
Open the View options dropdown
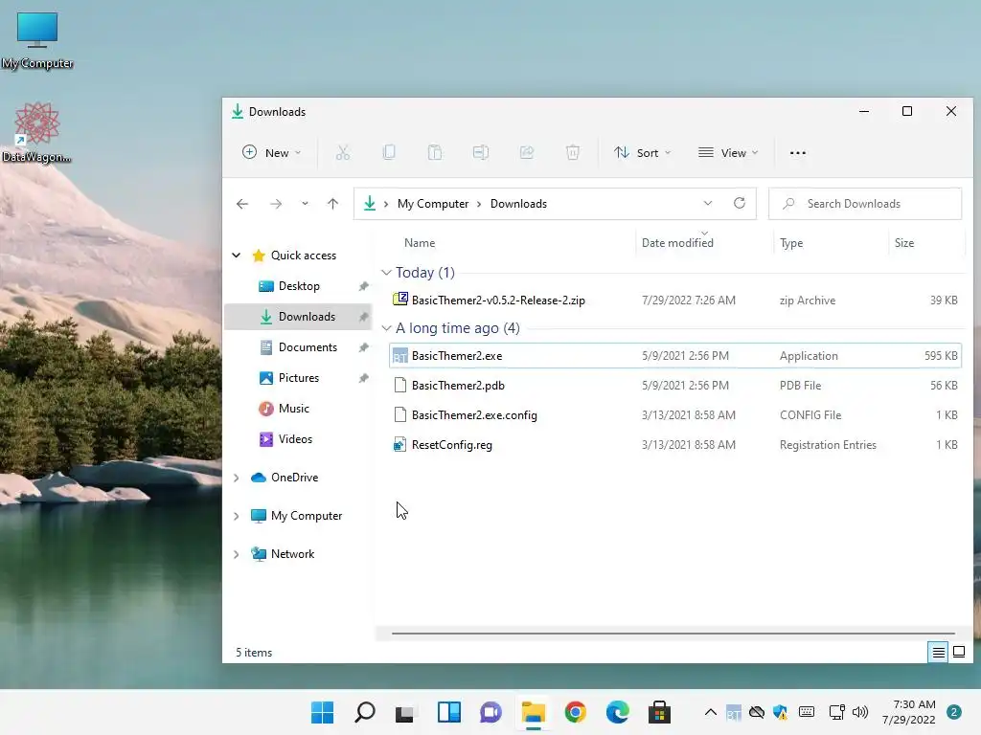728,152
